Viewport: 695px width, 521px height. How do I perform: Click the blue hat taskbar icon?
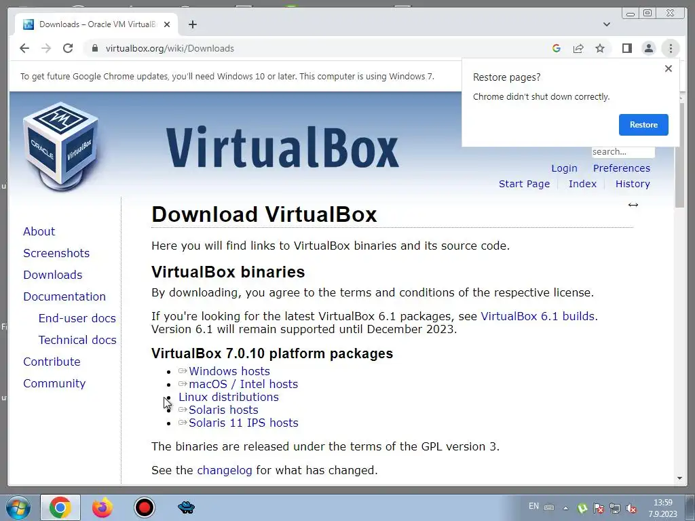point(186,507)
